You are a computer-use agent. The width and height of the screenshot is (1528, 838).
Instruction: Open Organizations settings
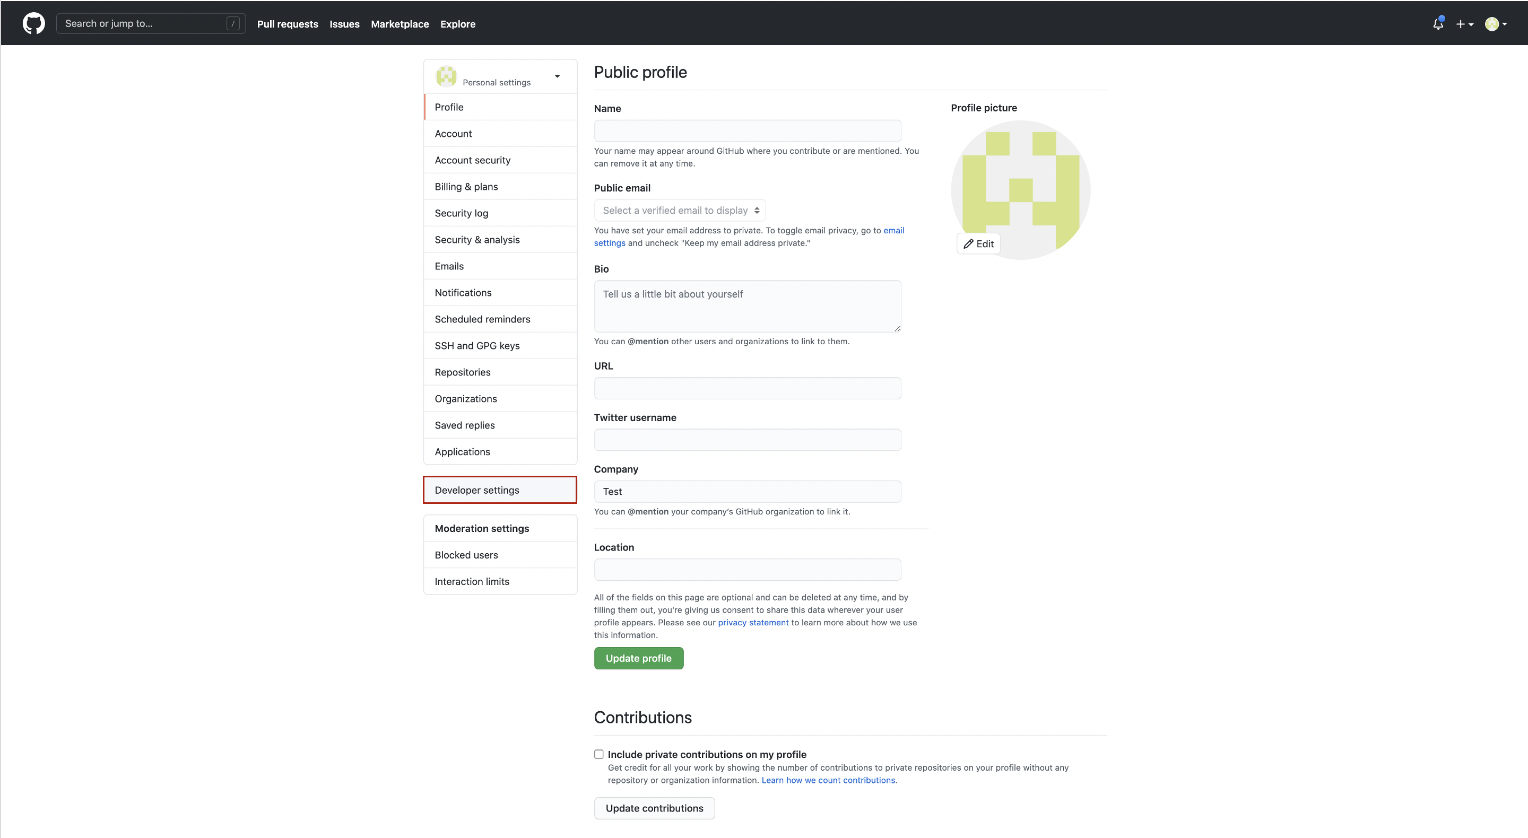coord(500,398)
